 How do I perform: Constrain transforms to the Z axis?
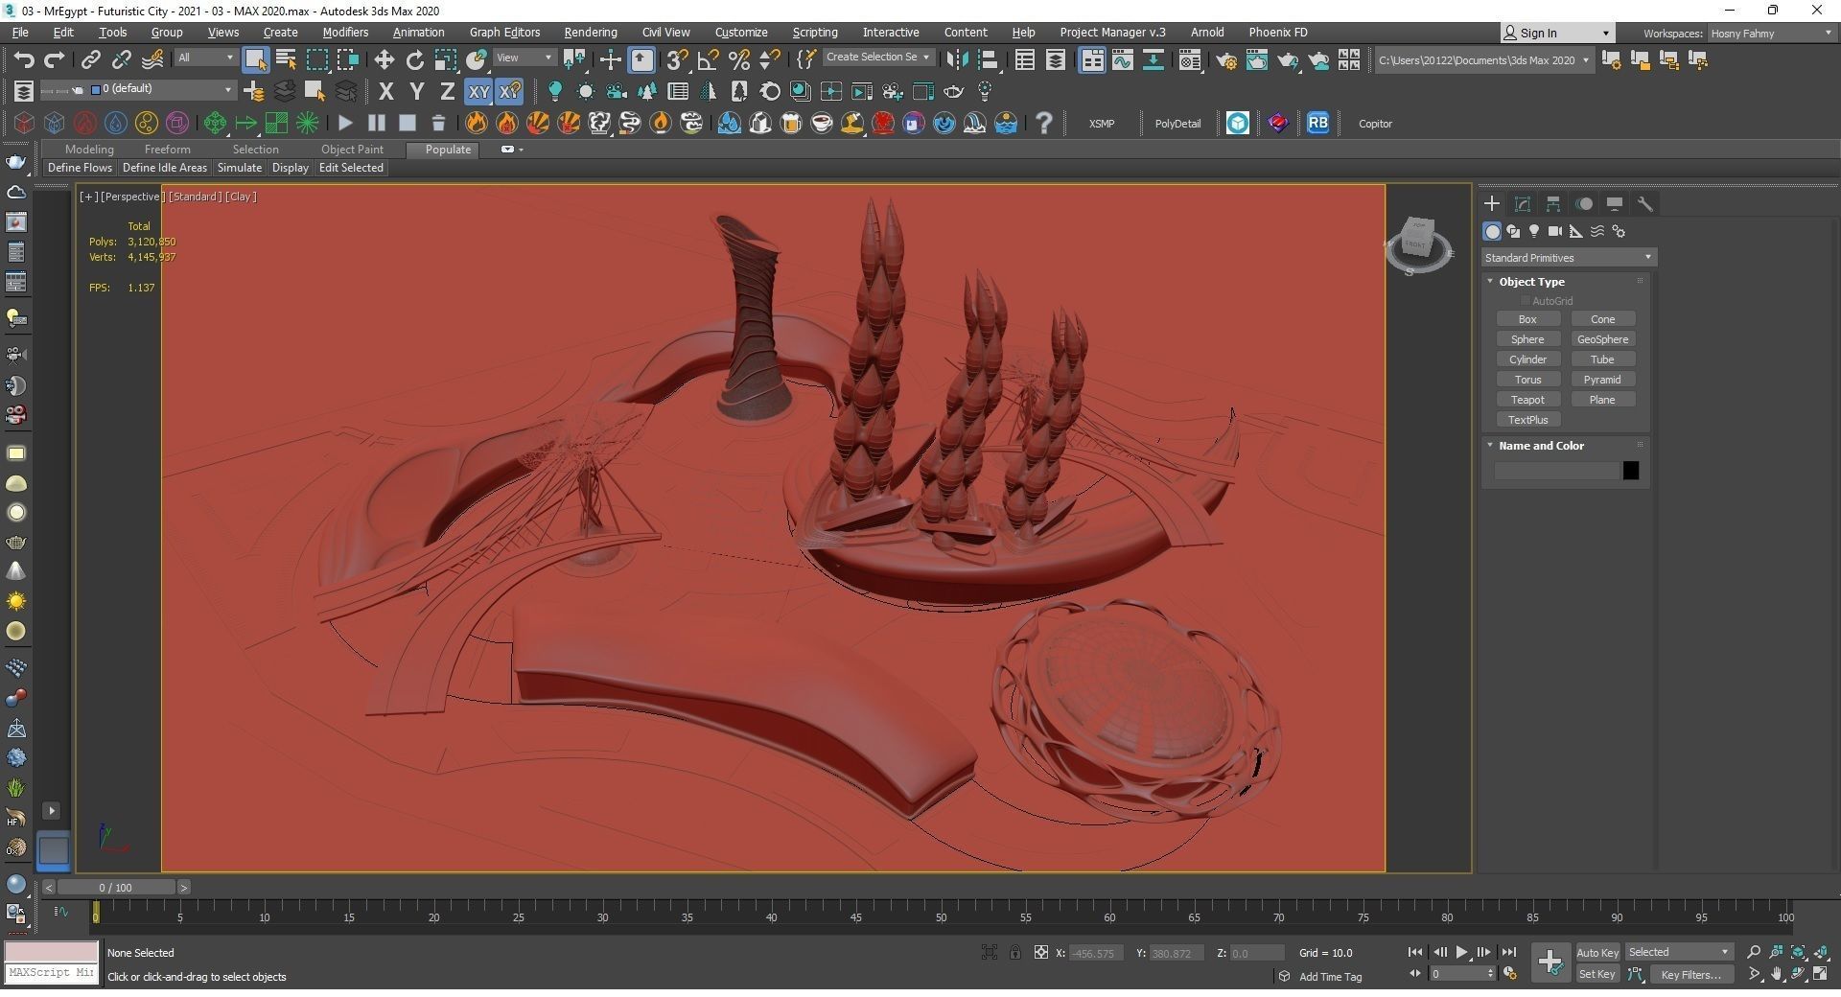(x=447, y=91)
